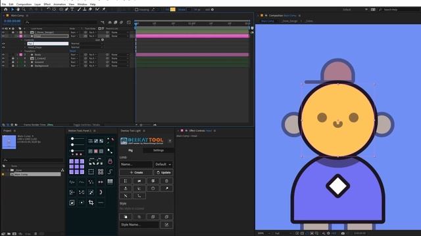Open mode dropdown of Head layer
The width and height of the screenshot is (421, 236).
pyautogui.click(x=74, y=36)
